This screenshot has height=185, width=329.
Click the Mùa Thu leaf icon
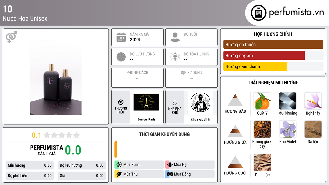[119, 174]
